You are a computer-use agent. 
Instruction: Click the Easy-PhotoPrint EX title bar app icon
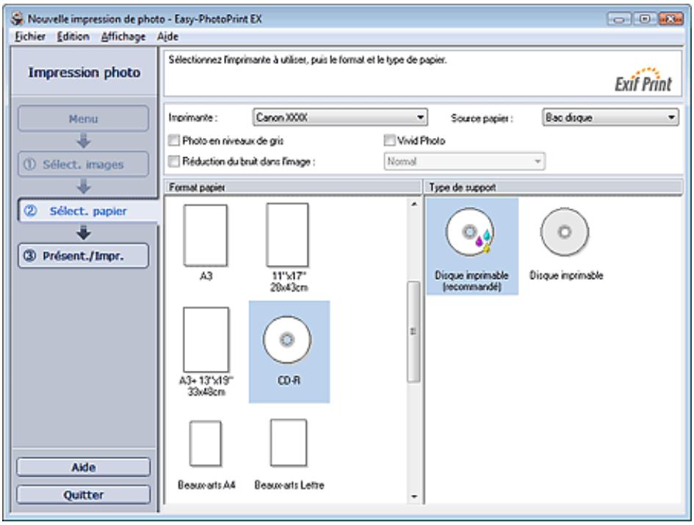point(18,18)
